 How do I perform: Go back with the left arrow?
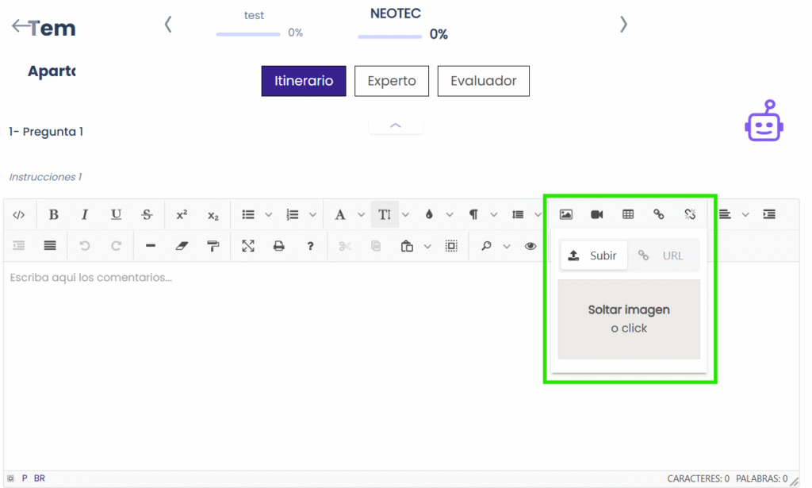click(21, 26)
